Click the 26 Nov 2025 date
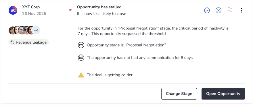The image size is (253, 105). [x=34, y=14]
